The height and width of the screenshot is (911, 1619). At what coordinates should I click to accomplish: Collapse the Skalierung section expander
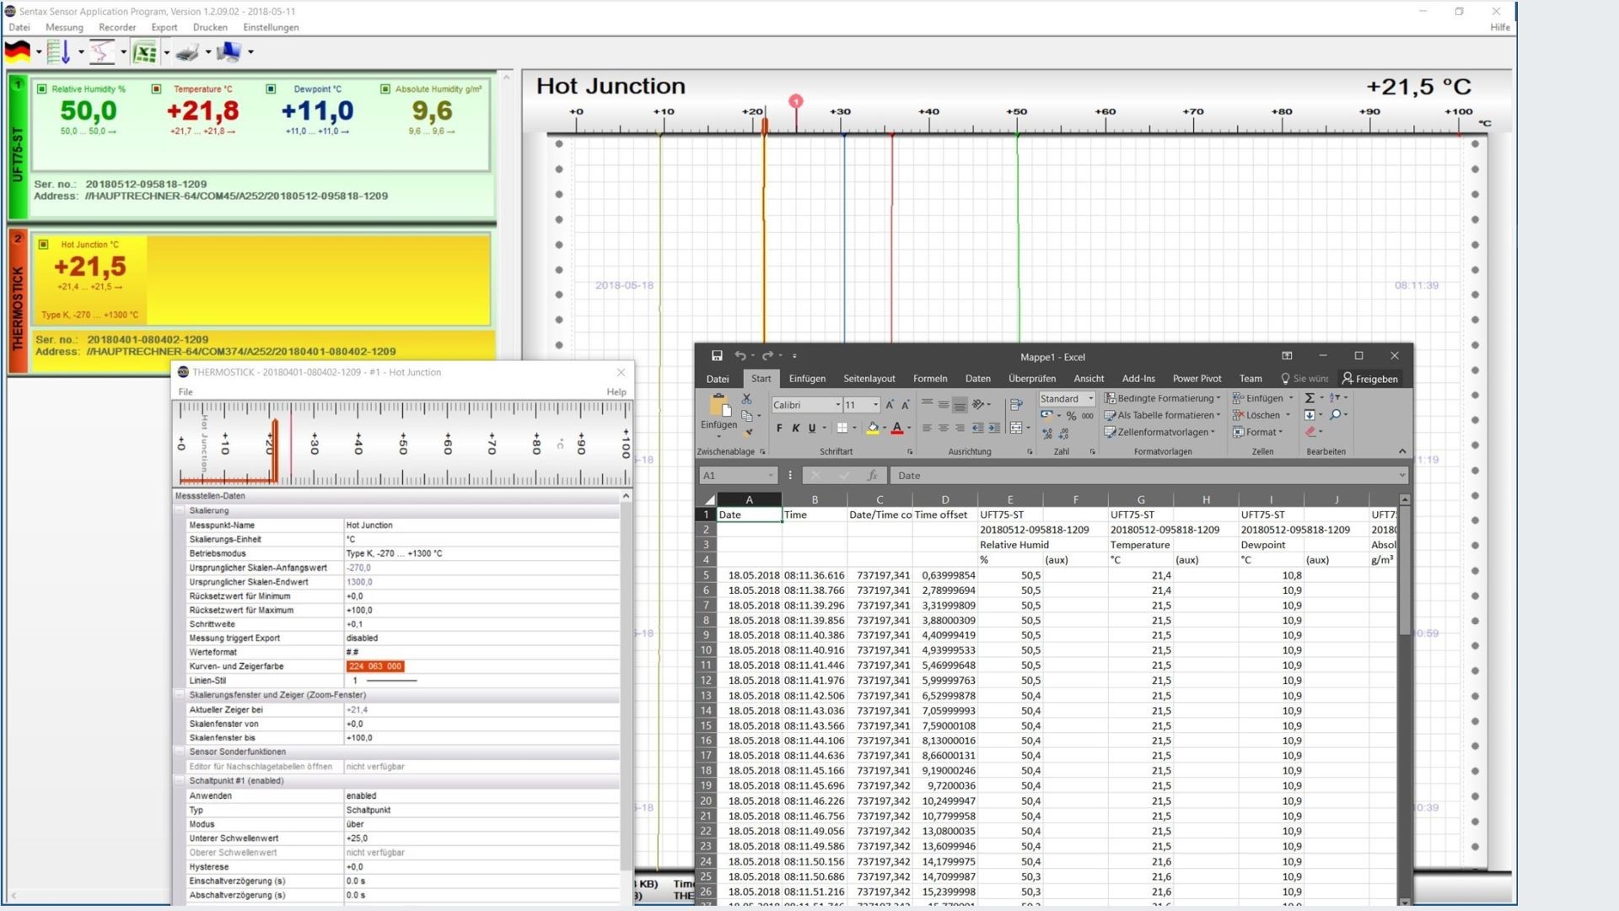tap(180, 510)
